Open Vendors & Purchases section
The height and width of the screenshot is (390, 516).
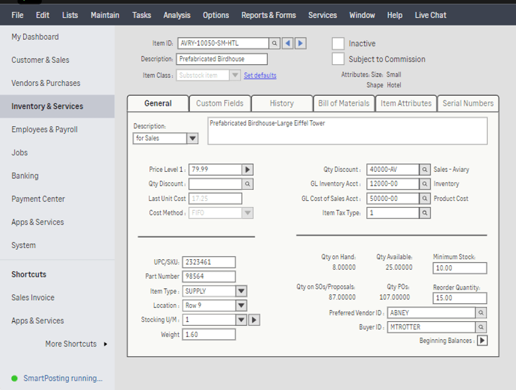[46, 83]
